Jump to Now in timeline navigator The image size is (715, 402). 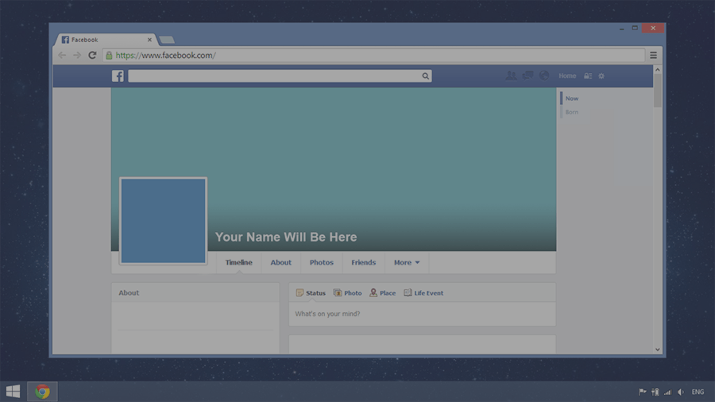click(572, 99)
